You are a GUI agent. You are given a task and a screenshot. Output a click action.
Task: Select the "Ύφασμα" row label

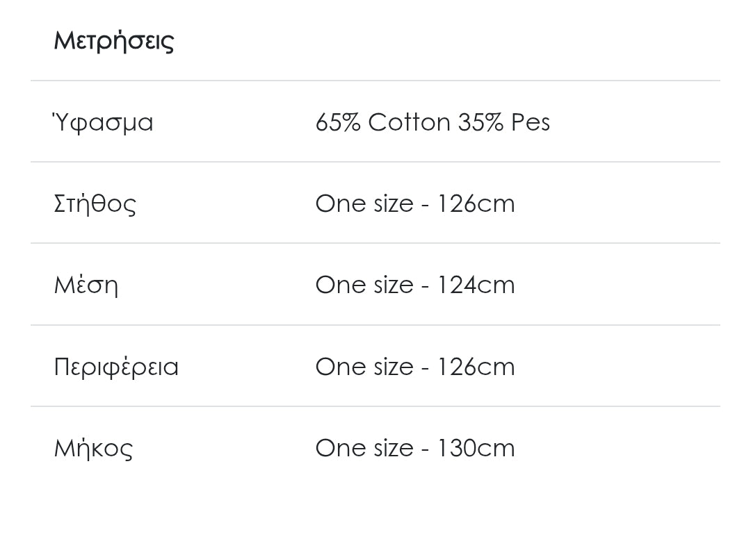103,123
